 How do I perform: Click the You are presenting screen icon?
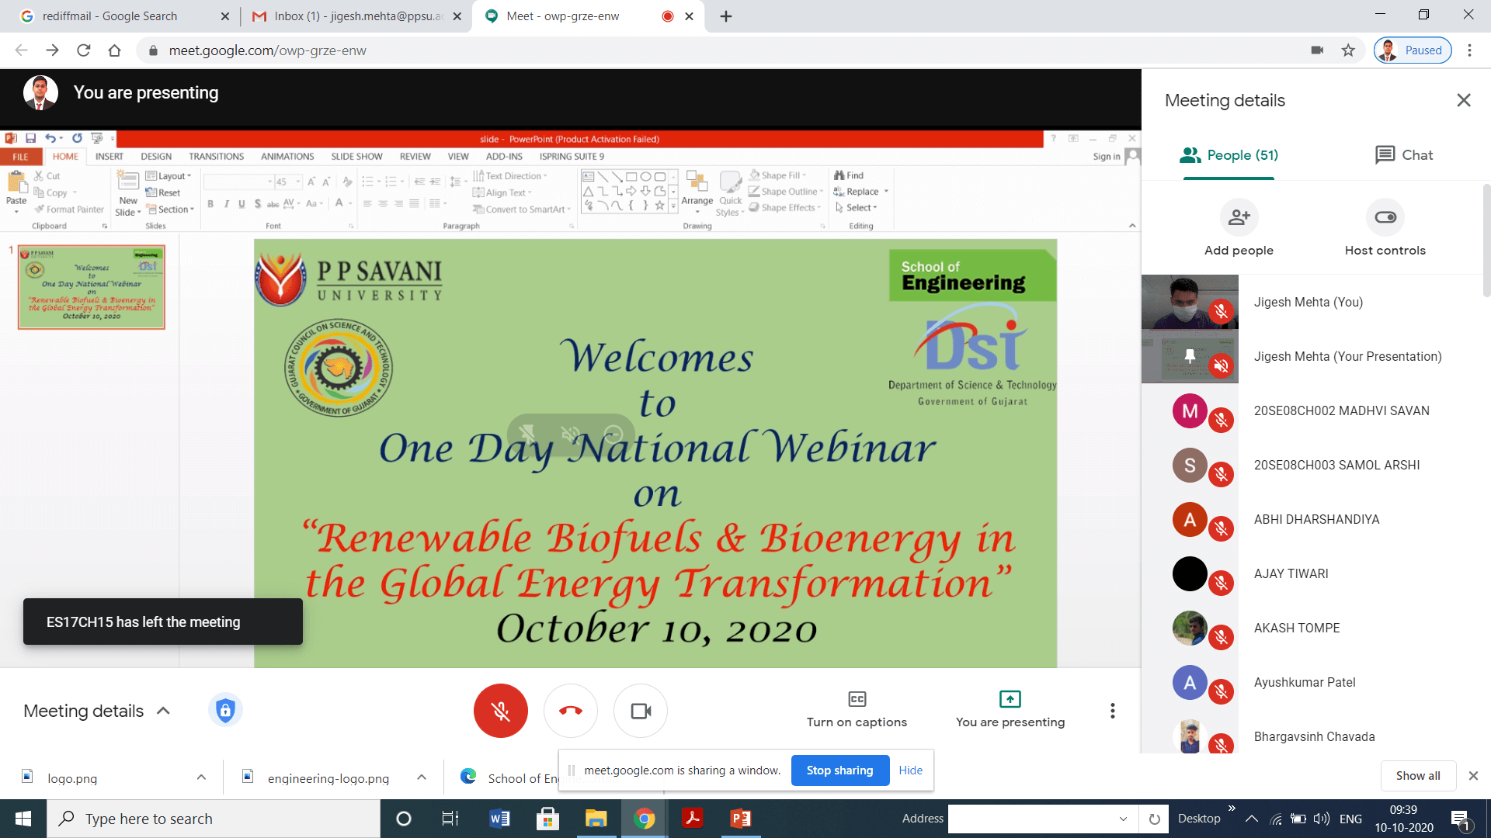[x=1010, y=699]
